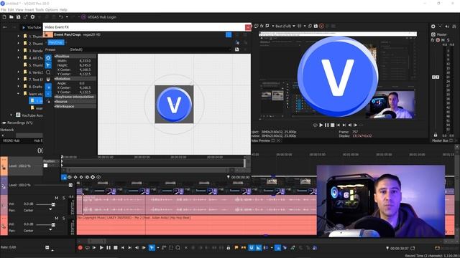Close the Video Event FX window
Screen dimensions: 460x258
point(248,27)
